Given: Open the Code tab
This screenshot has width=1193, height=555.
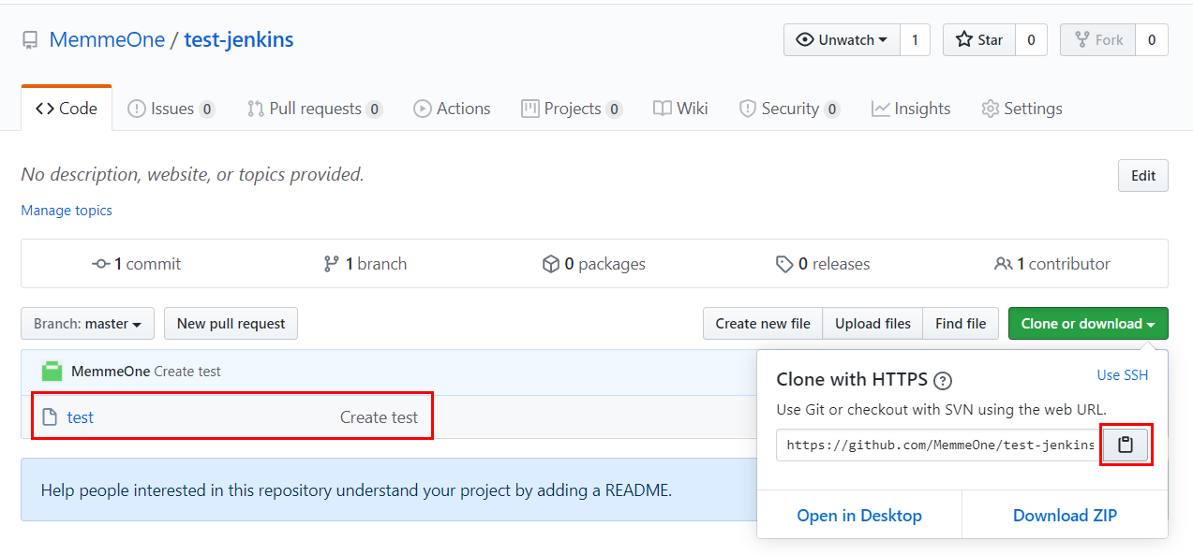Looking at the screenshot, I should tap(67, 109).
